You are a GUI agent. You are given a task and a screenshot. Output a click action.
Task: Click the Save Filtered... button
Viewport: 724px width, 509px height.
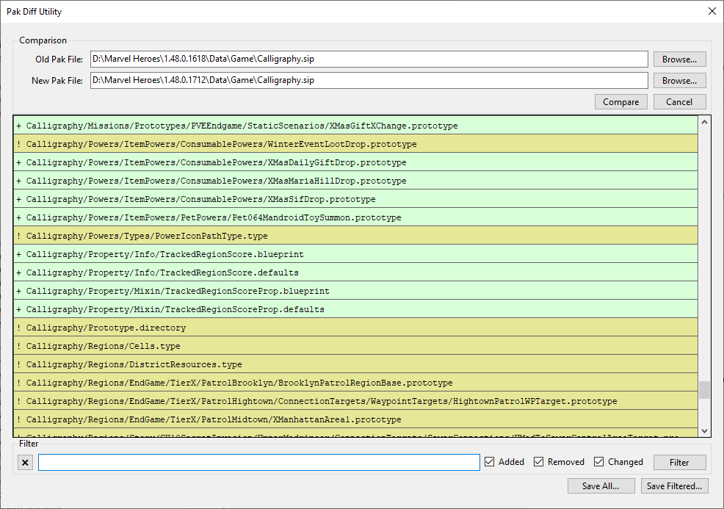[x=675, y=486]
